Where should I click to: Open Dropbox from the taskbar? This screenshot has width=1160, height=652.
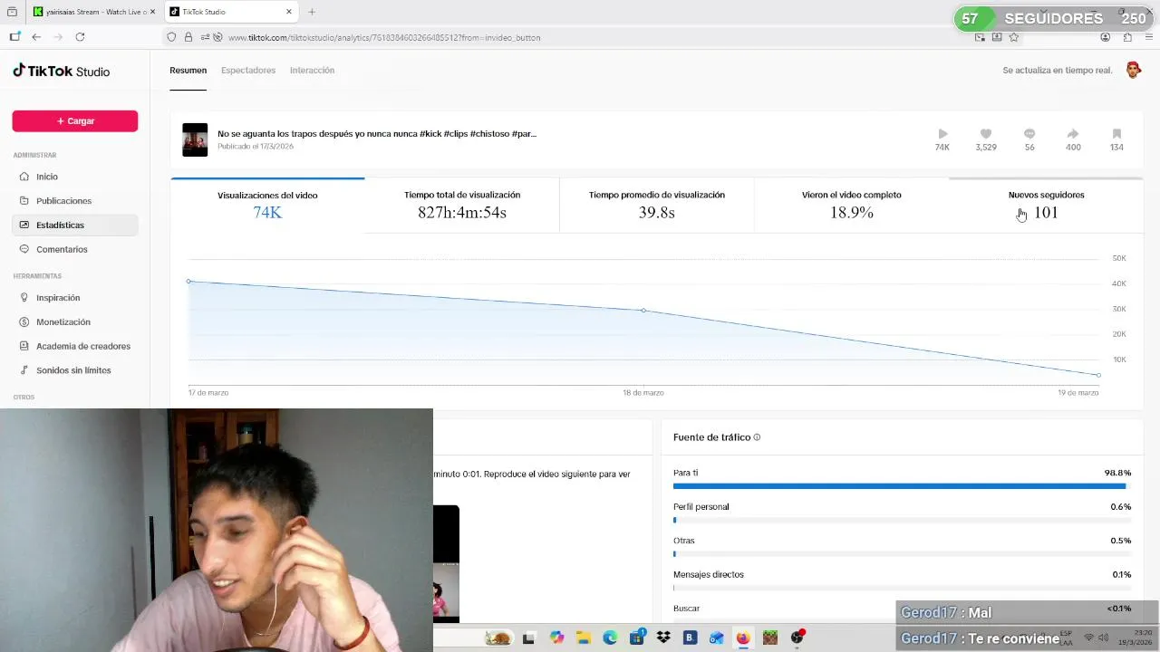(663, 638)
